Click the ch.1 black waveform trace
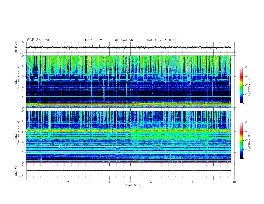Image resolution: width=264 pixels, height=204 pixels. point(128,47)
